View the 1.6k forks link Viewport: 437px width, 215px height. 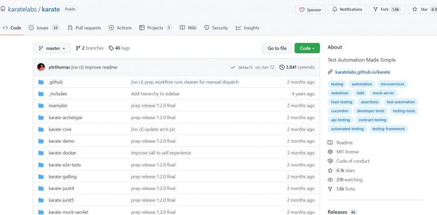[342, 189]
